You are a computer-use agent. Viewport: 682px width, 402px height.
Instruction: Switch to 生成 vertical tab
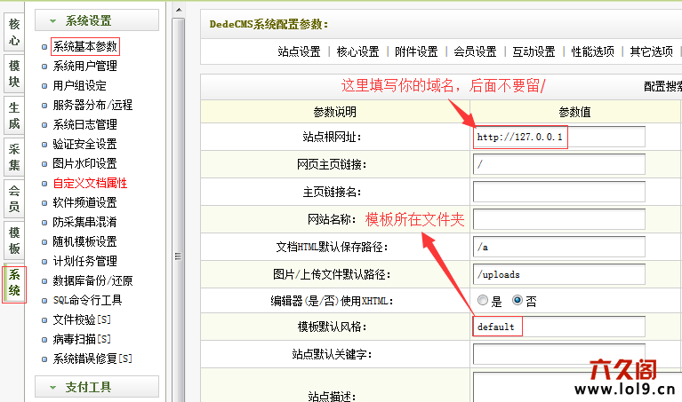[14, 115]
